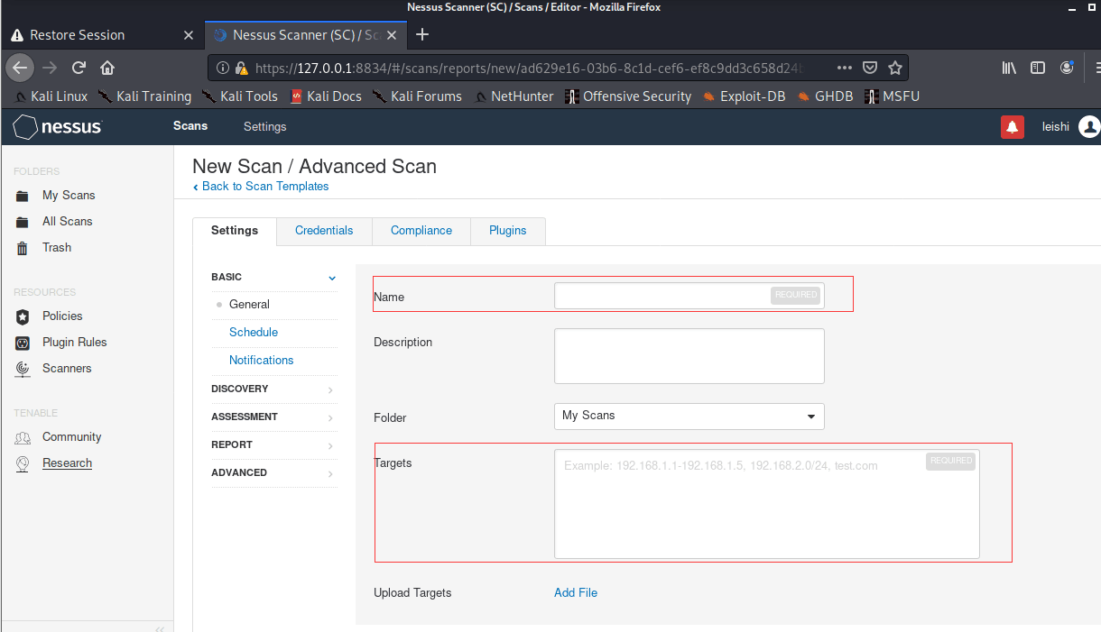Image resolution: width=1101 pixels, height=632 pixels.
Task: Expand the ADVANCED settings section
Action: pyautogui.click(x=274, y=472)
